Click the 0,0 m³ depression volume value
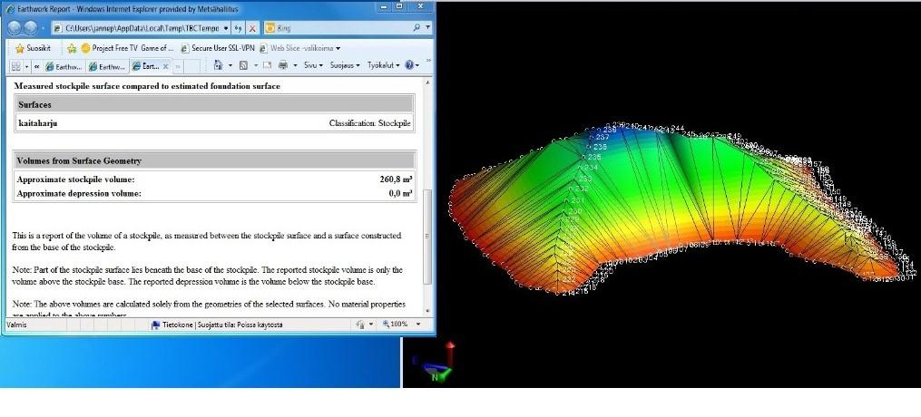Image resolution: width=921 pixels, height=417 pixels. pos(400,193)
